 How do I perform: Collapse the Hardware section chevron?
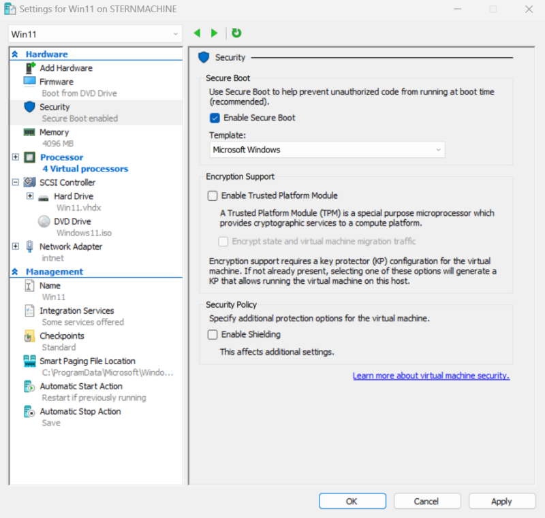[x=15, y=54]
